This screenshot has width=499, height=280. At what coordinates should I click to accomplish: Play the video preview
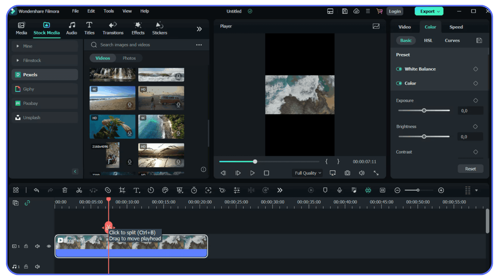tap(252, 173)
